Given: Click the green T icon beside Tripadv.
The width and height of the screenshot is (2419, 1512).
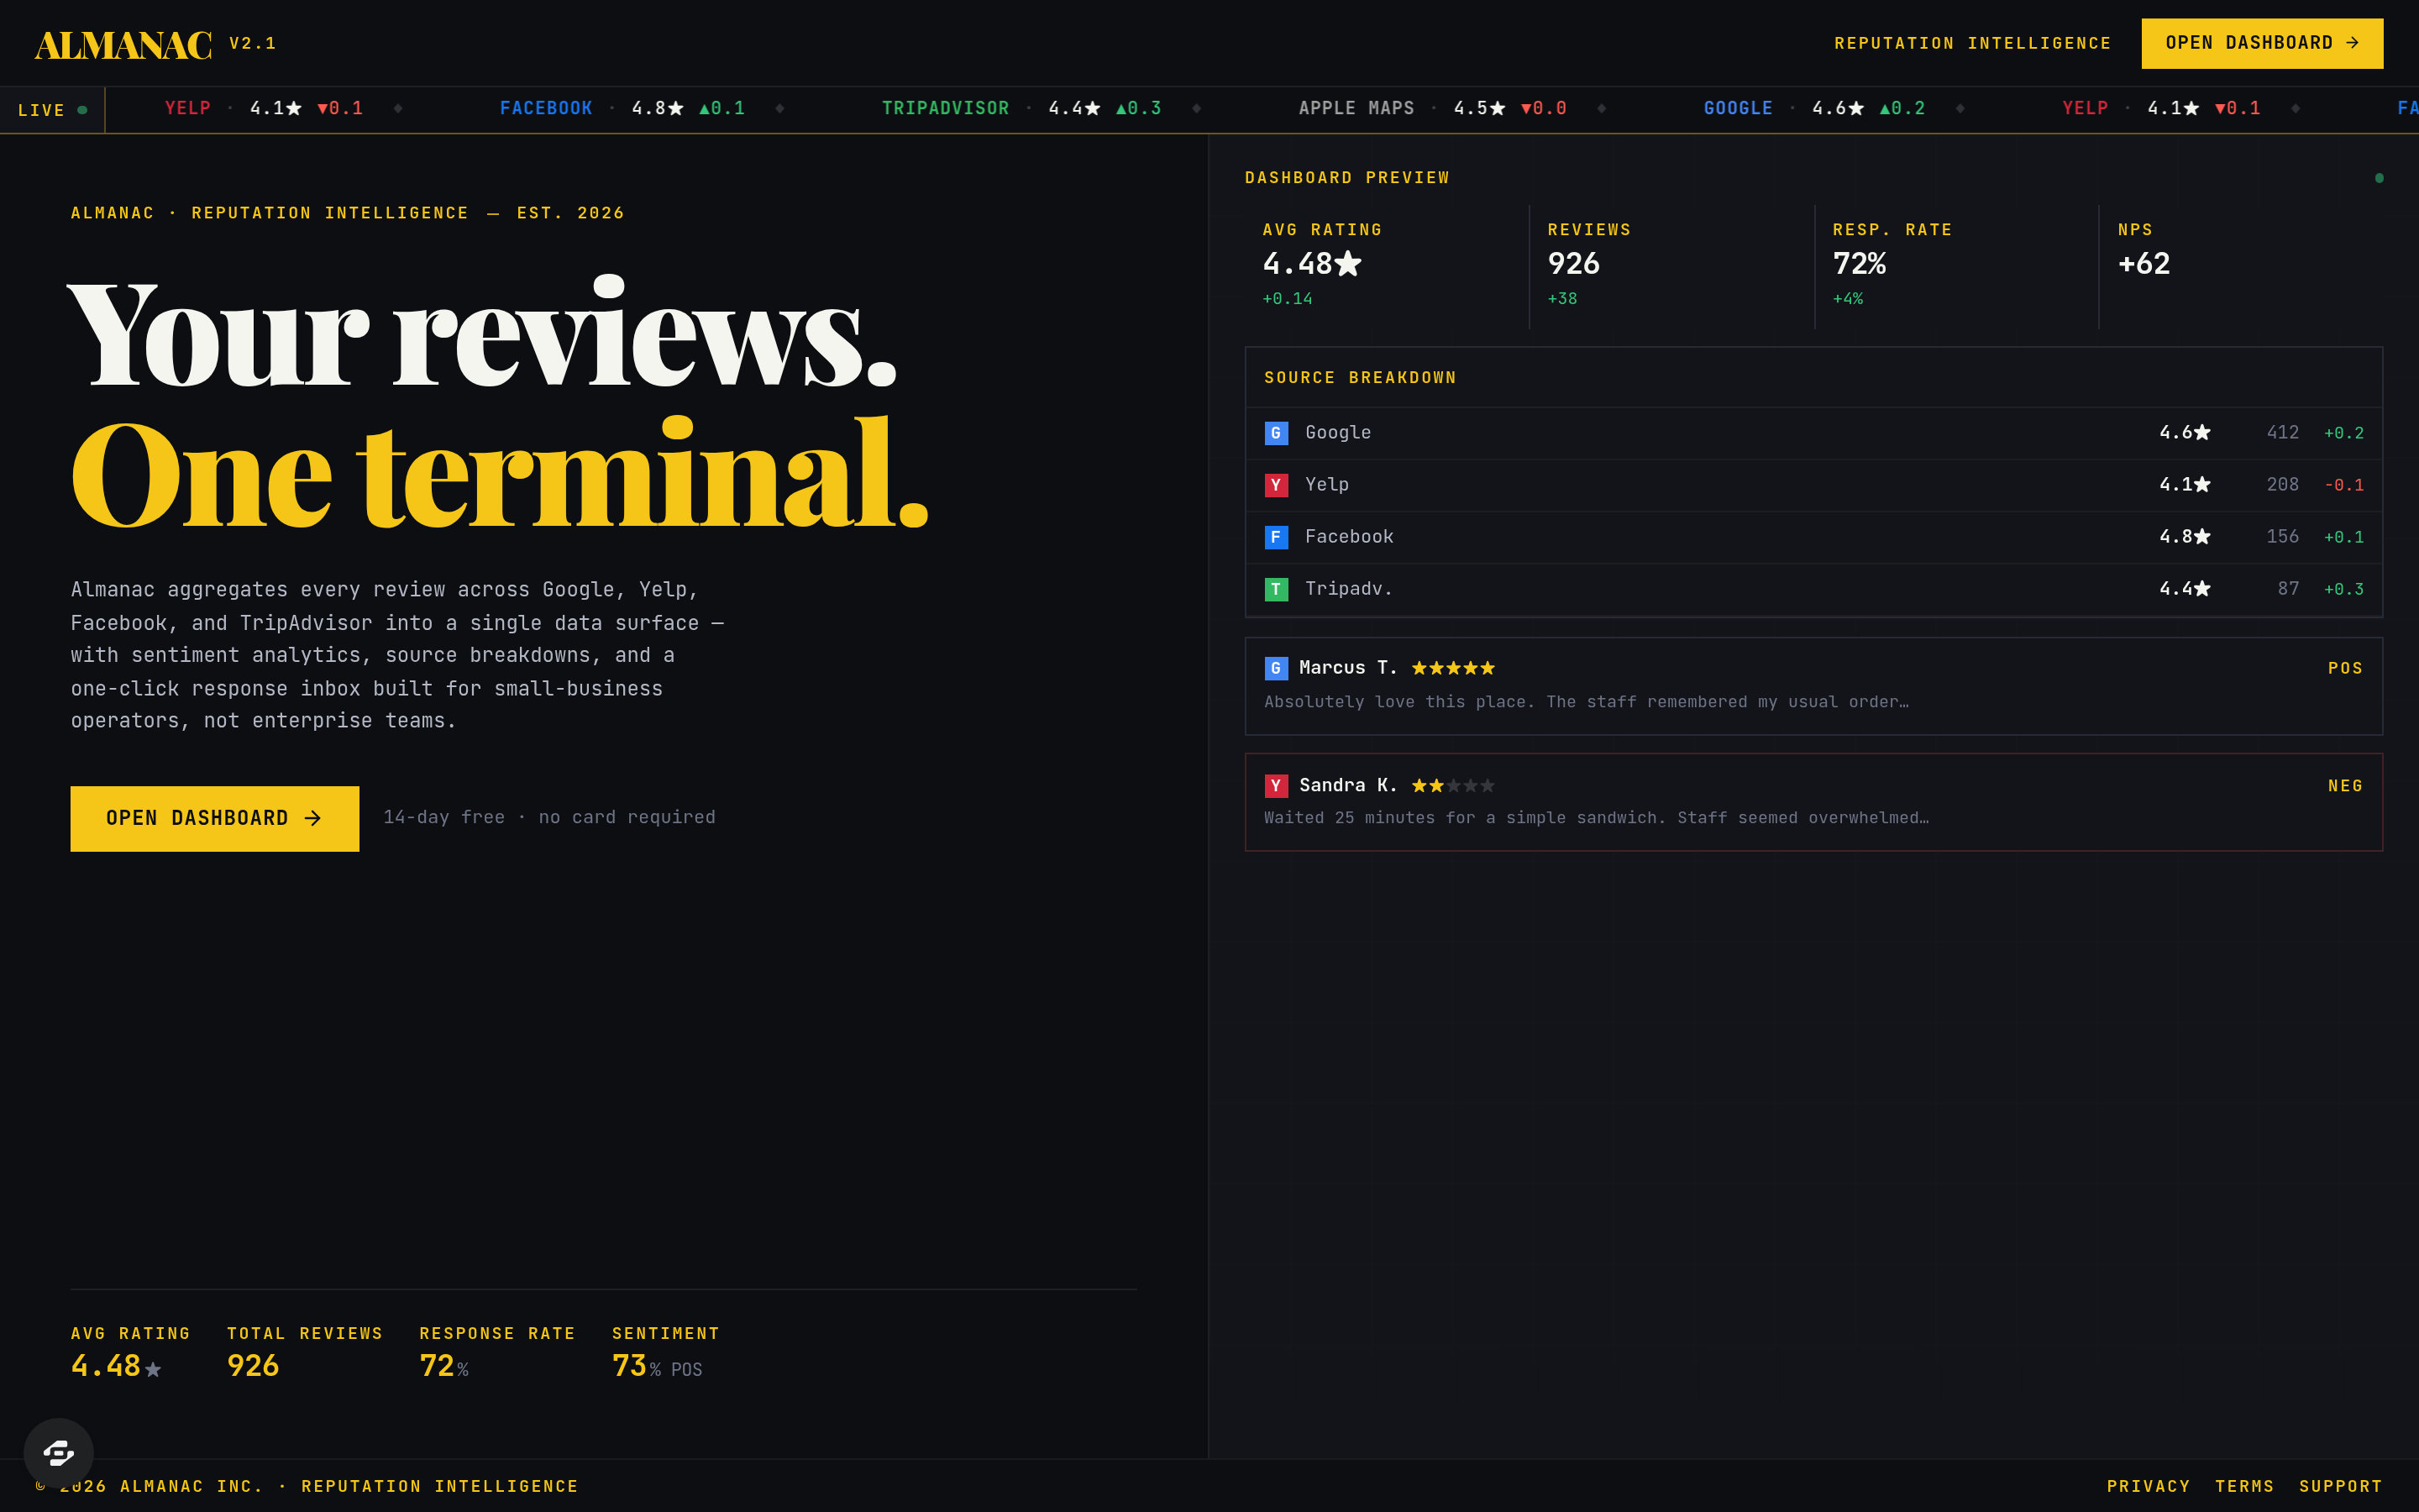Looking at the screenshot, I should click(1276, 589).
